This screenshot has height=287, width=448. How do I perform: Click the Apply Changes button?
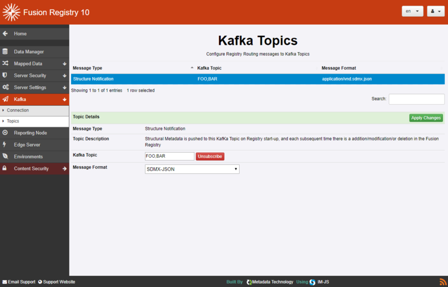tap(426, 117)
